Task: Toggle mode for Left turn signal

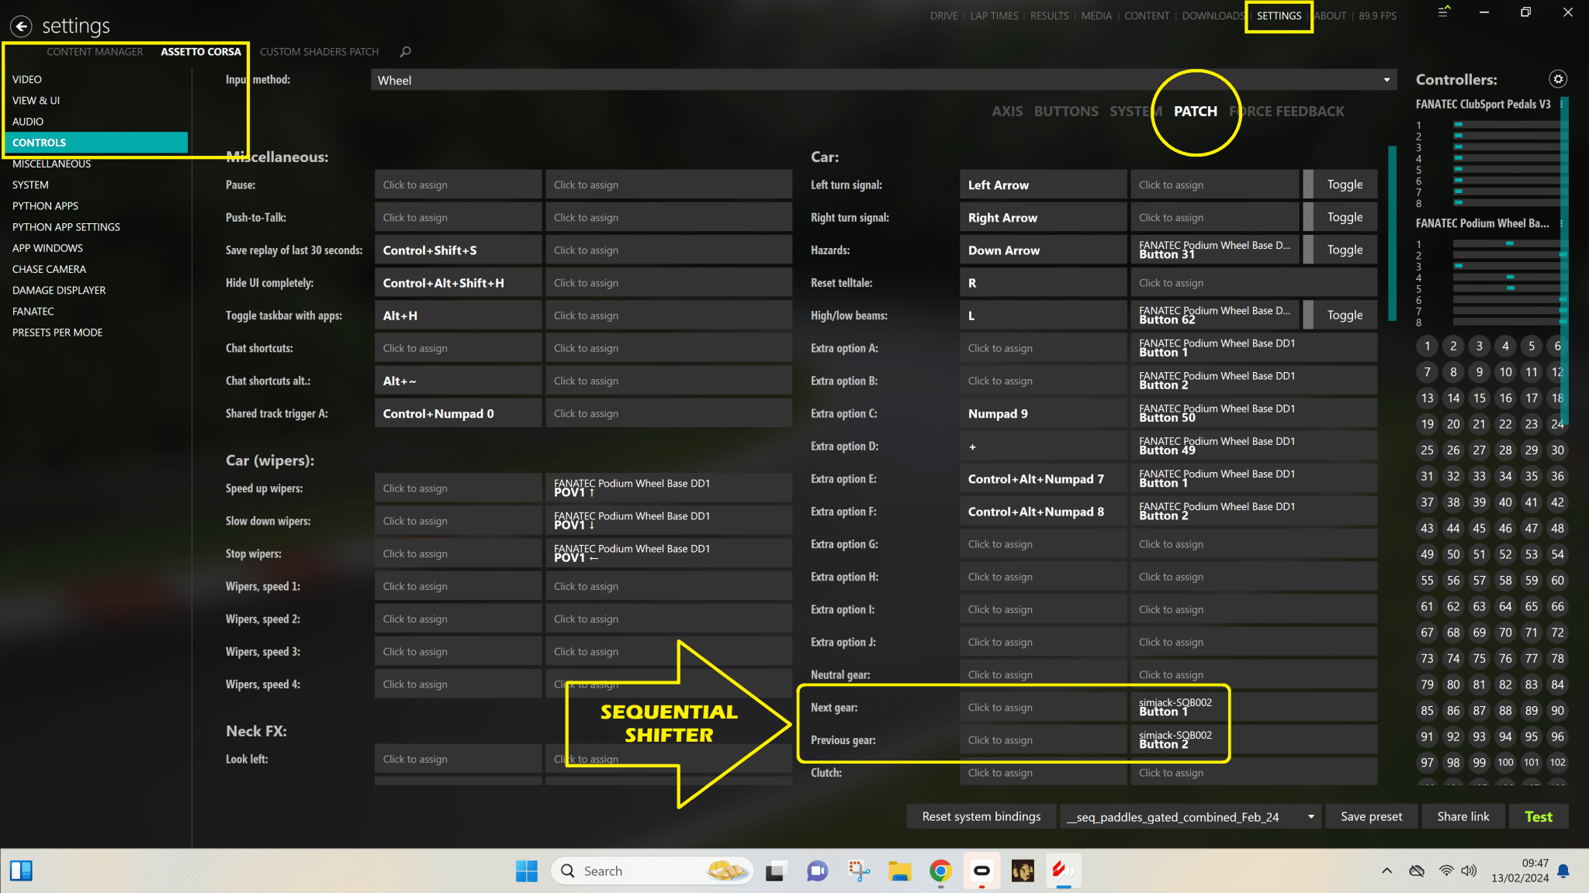Action: tap(1340, 184)
